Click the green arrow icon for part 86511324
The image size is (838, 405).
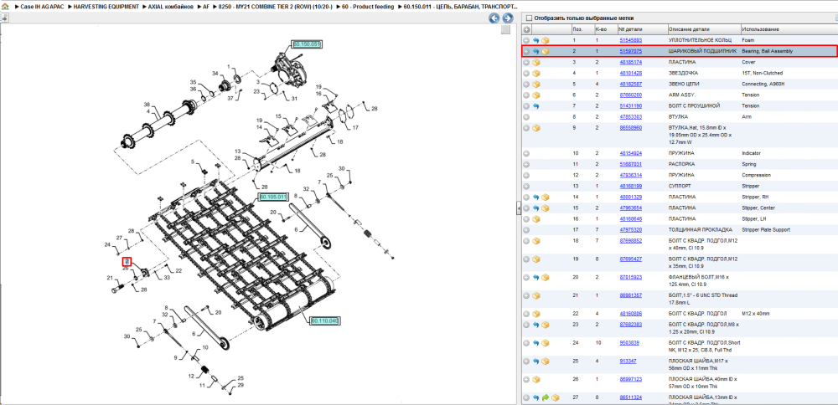[546, 397]
